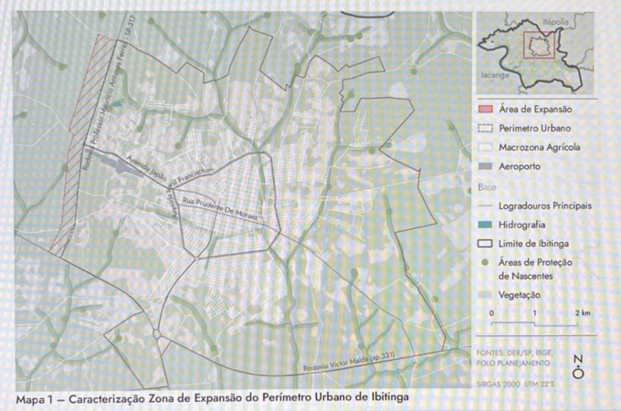Click the Limite de Ibitinga legend symbol
Viewport: 621px width, 411px height.
(485, 244)
